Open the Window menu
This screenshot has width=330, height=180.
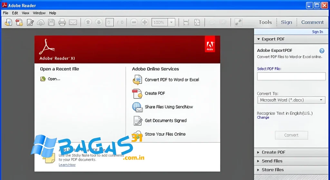[39, 13]
